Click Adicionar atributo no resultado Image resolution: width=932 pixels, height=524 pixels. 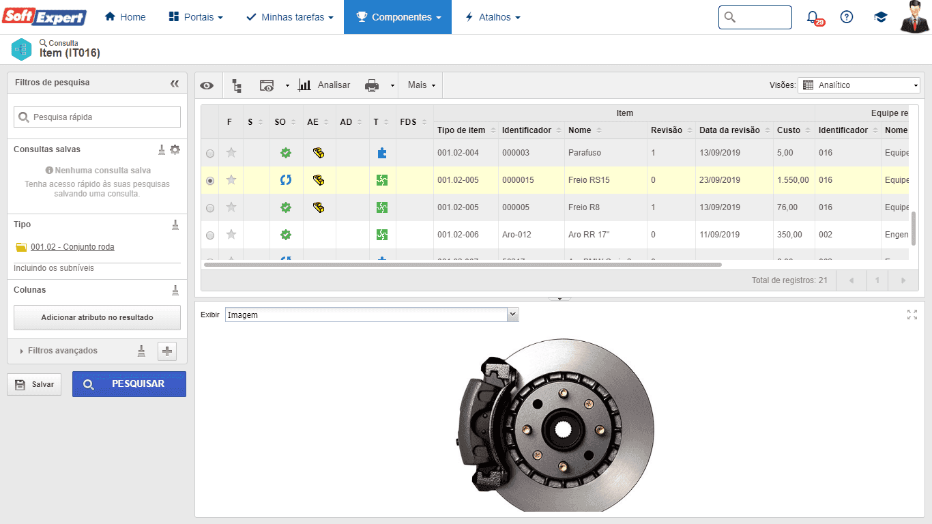pyautogui.click(x=97, y=317)
